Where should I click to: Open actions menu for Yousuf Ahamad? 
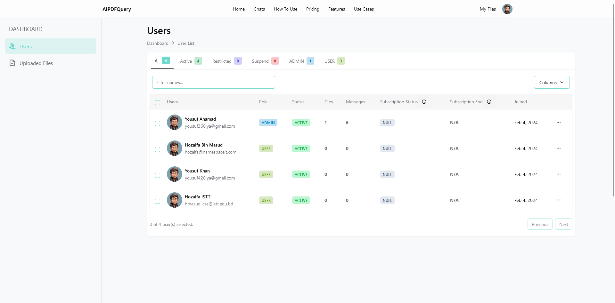coord(559,122)
